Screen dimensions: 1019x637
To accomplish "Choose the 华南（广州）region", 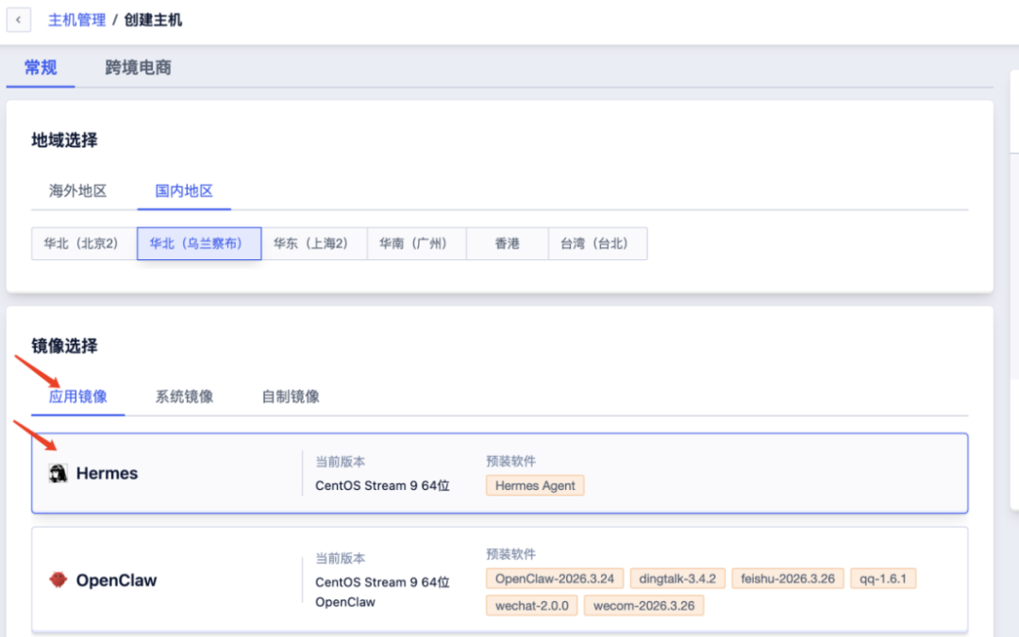I will [x=417, y=243].
